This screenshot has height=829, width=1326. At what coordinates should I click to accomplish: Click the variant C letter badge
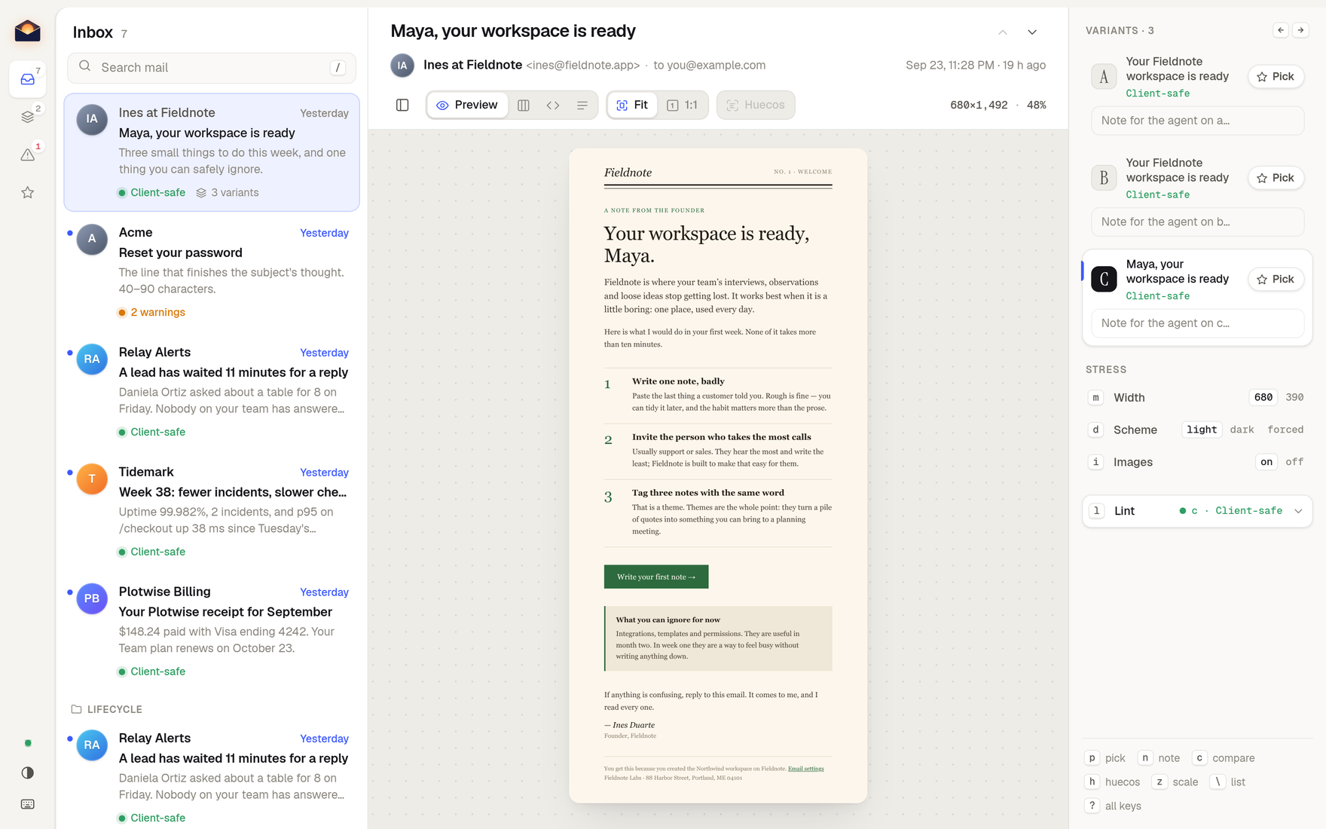pyautogui.click(x=1104, y=279)
